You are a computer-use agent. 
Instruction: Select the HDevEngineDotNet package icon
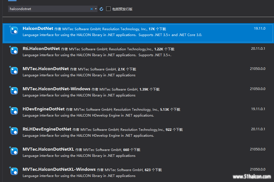click(14, 110)
